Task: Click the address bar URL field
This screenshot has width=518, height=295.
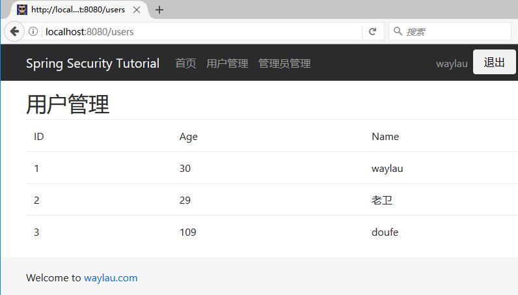Action: pos(195,31)
